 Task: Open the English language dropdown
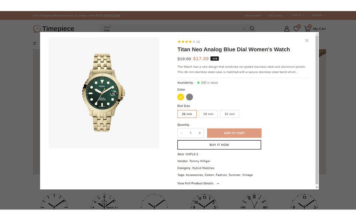[319, 15]
